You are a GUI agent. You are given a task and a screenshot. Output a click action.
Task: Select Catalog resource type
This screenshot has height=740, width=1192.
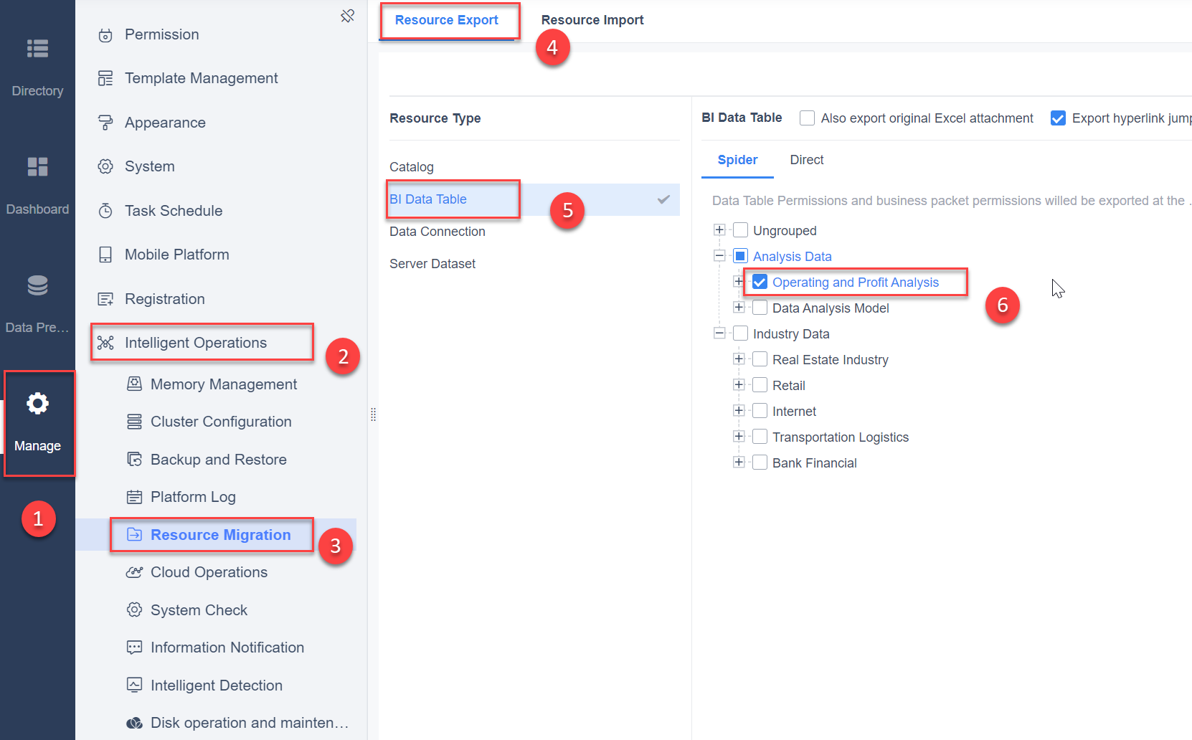tap(534, 167)
